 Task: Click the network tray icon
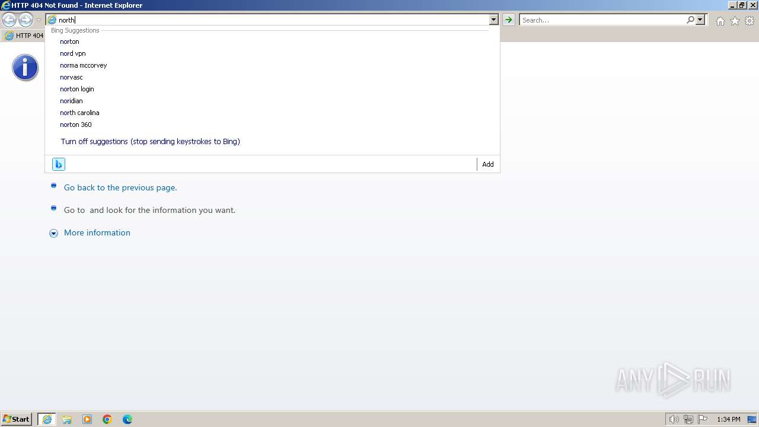[688, 419]
